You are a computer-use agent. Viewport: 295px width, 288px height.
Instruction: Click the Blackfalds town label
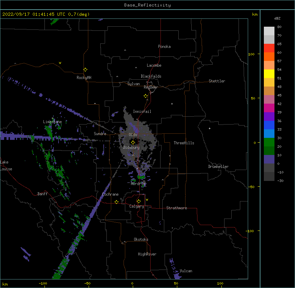[x=151, y=76]
